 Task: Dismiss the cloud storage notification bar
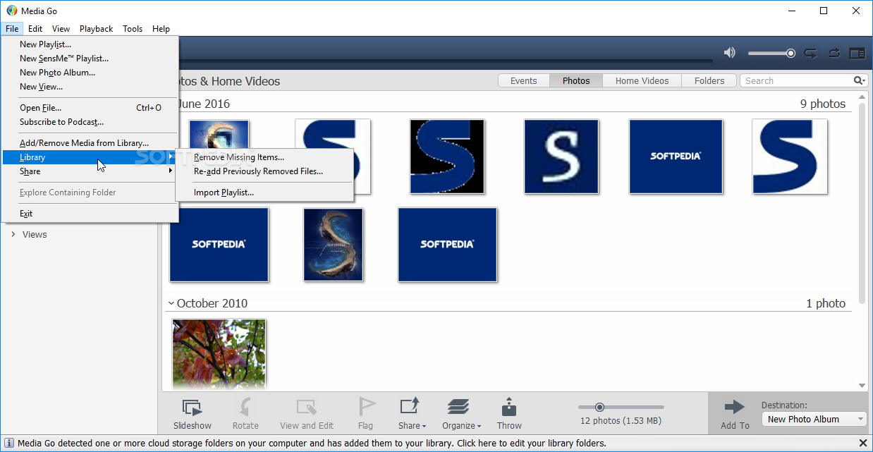864,443
